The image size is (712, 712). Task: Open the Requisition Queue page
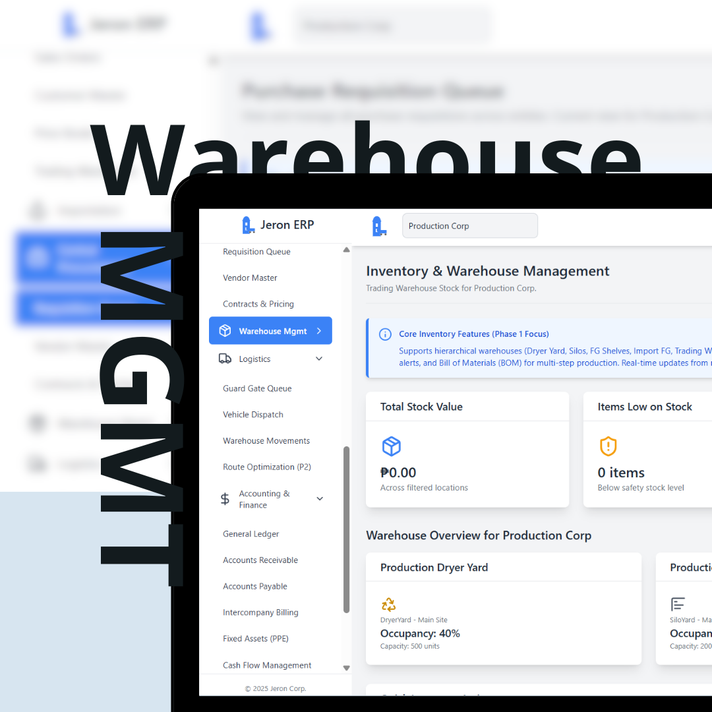coord(256,251)
